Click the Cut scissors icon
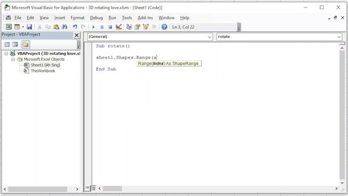348x196 pixels. pyautogui.click(x=40, y=27)
